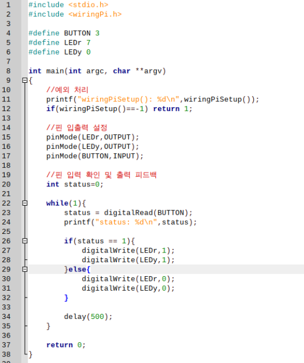This screenshot has height=363, width=304.
Task: Collapse the main function fold at line 9
Action: point(25,80)
